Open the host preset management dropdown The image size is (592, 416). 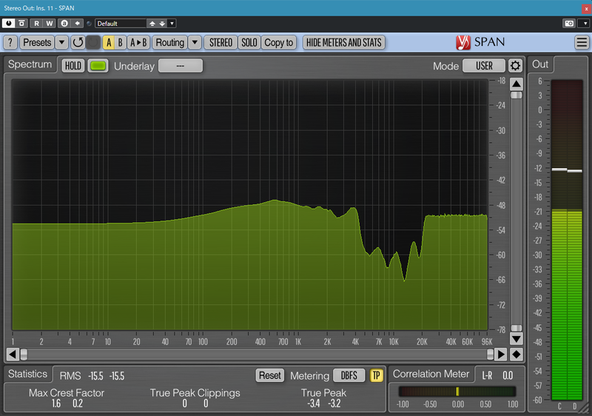pyautogui.click(x=172, y=24)
